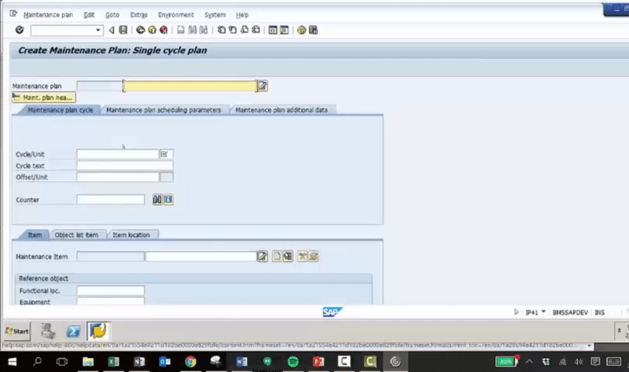
Task: Click the SAP Logon icon in remote taskbar
Action: click(98, 331)
